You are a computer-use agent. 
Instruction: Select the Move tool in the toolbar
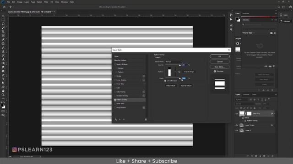pos(3,16)
